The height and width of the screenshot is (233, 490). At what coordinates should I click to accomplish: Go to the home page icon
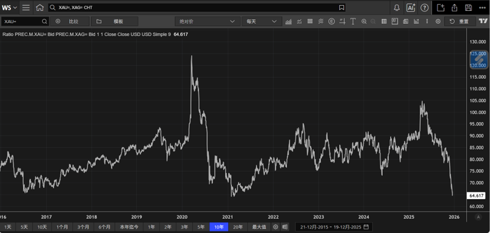tap(39, 7)
